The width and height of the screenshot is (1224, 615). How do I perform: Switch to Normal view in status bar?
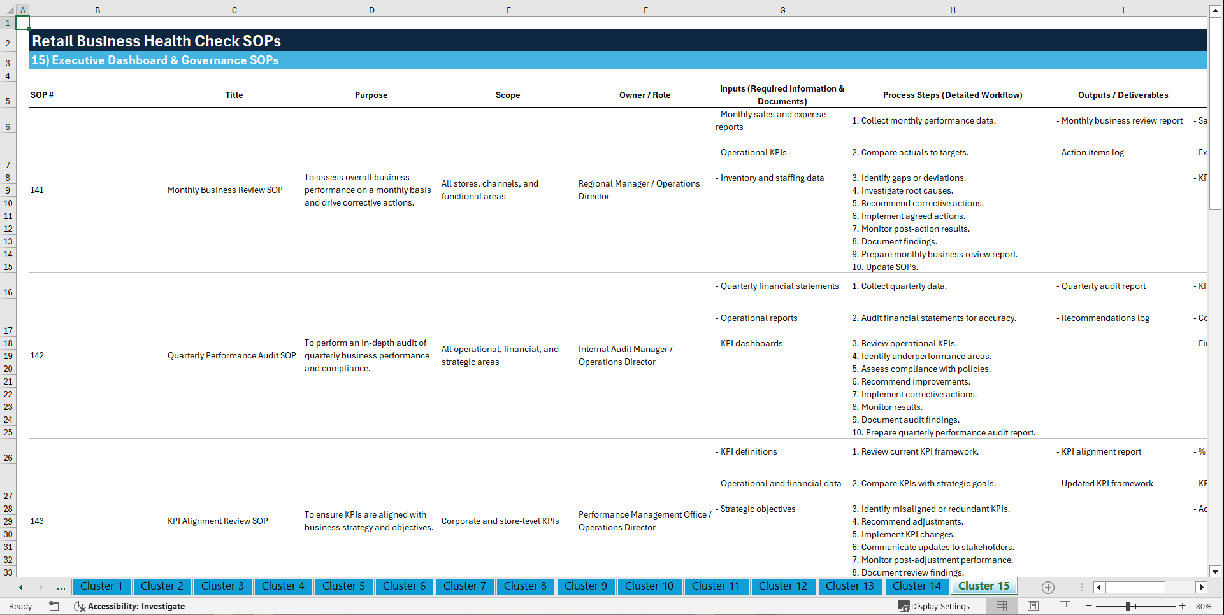1001,606
